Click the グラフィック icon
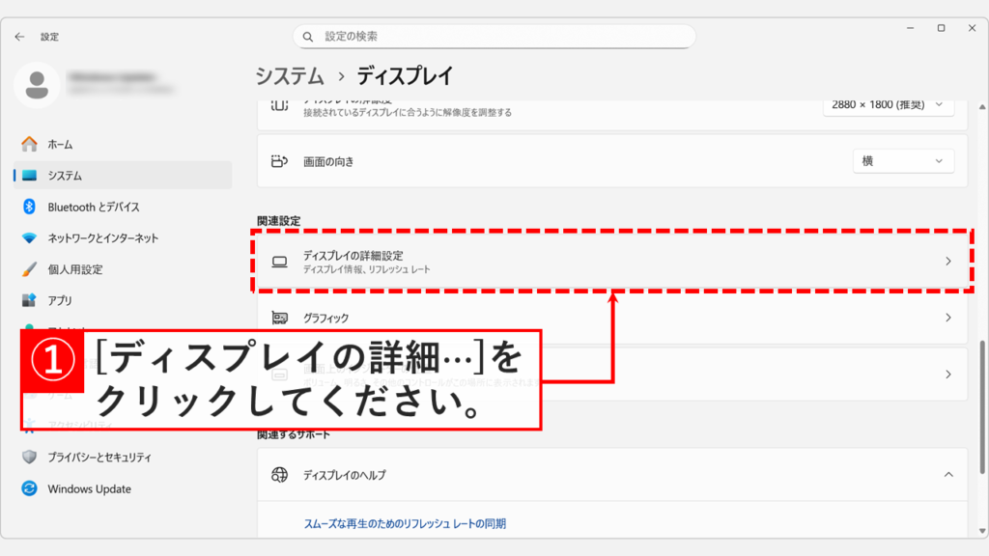 pos(280,316)
